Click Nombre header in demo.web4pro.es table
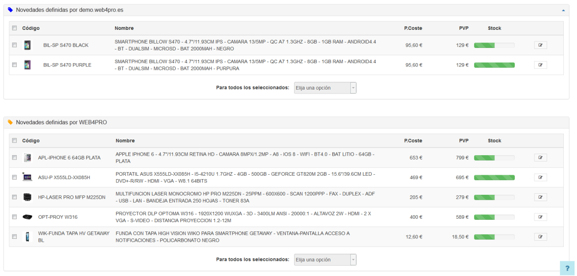Image resolution: width=577 pixels, height=276 pixels. [x=124, y=28]
